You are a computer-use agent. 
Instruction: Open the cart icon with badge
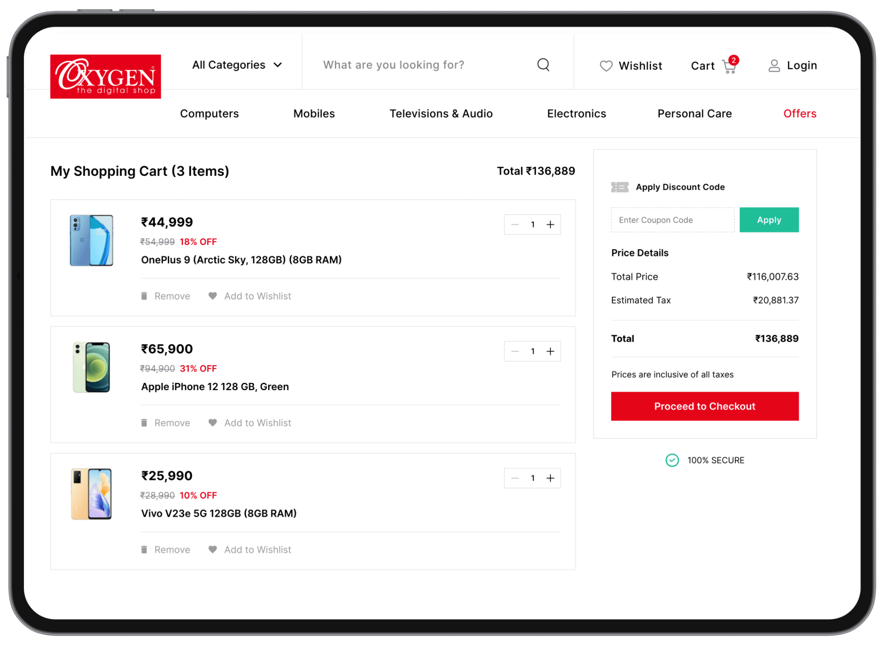click(x=729, y=66)
